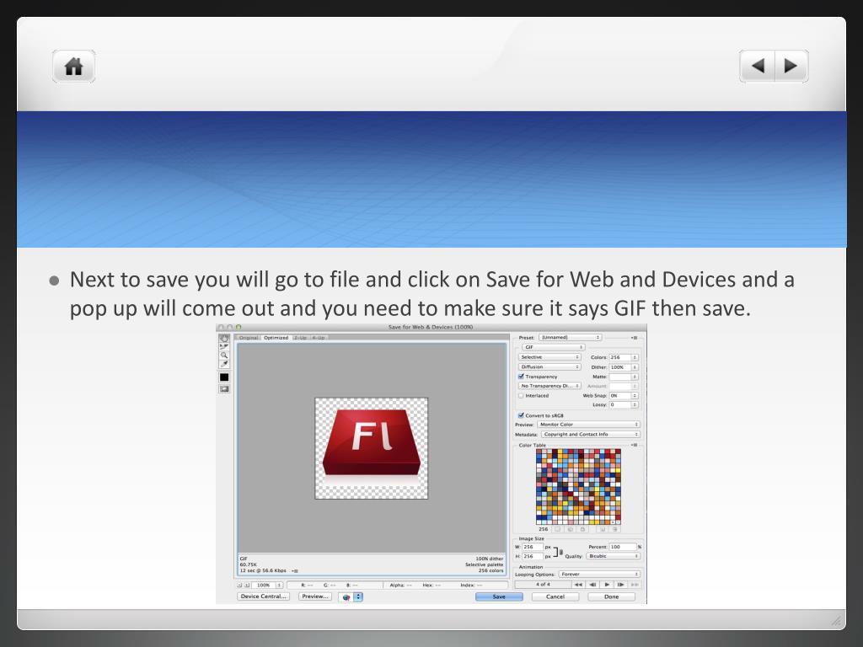This screenshot has height=647, width=863.
Task: Open the Metadata Copyright and Contact Info dropdown
Action: click(x=591, y=435)
